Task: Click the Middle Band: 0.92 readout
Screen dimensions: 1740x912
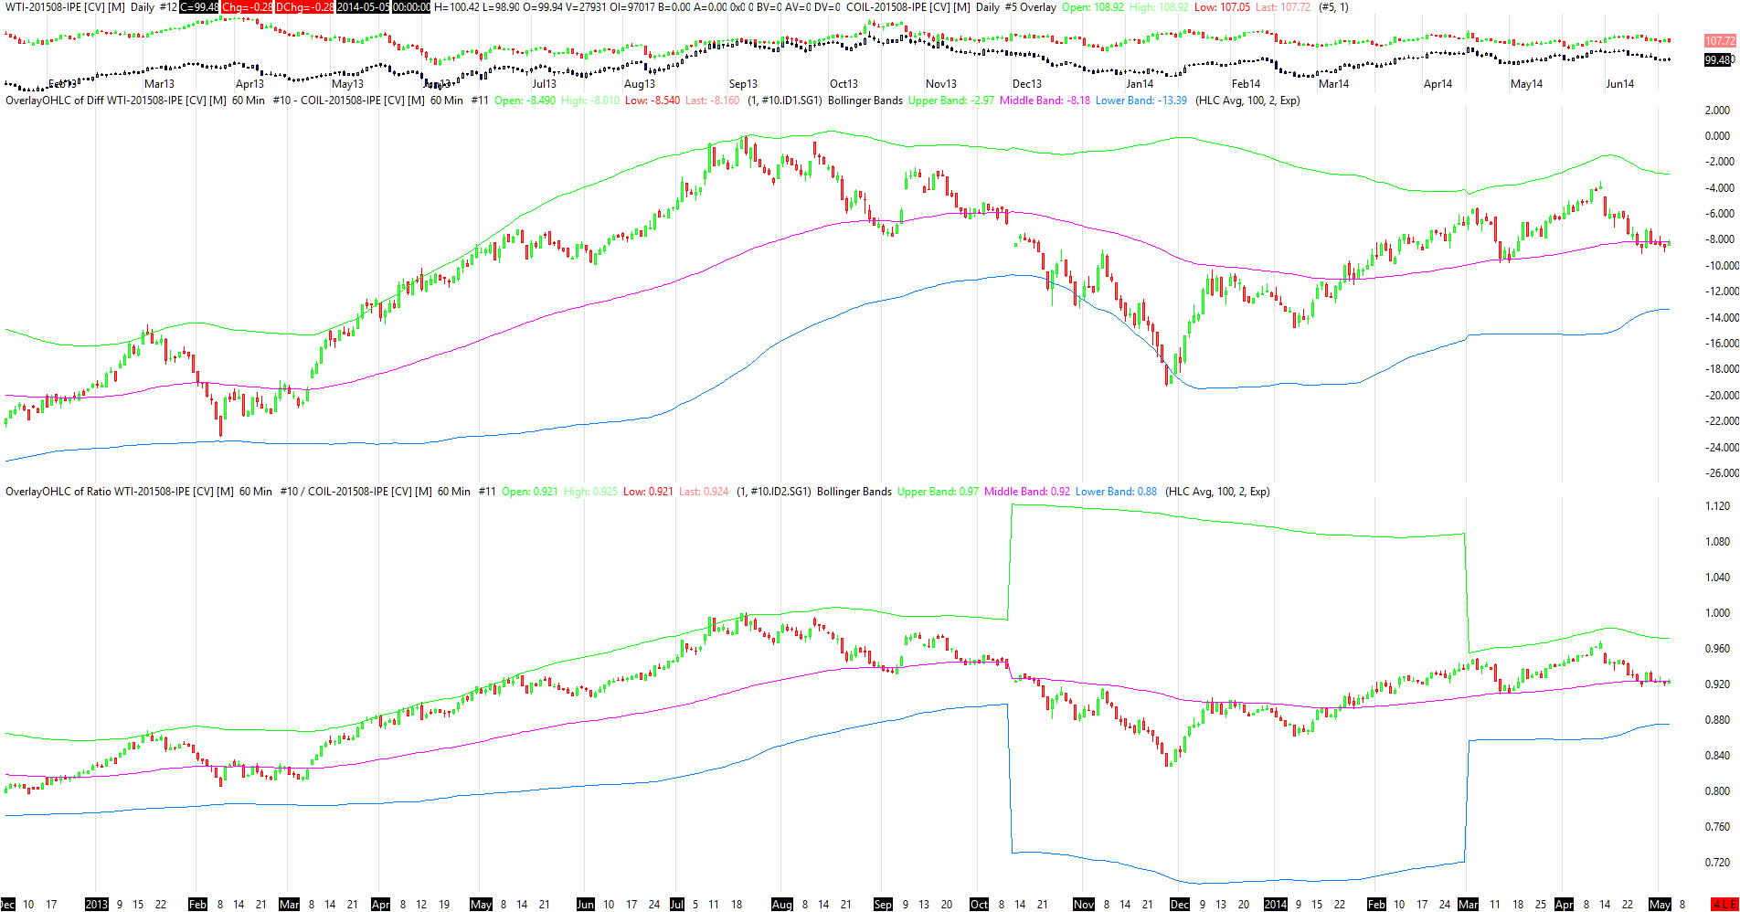Action: coord(1027,492)
